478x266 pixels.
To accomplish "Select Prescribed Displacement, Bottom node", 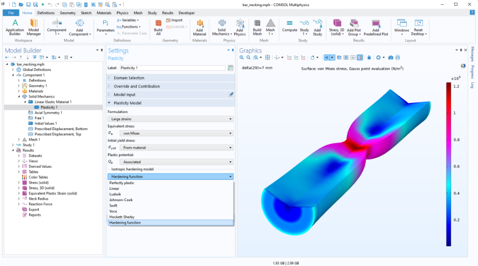I will tap(61, 129).
